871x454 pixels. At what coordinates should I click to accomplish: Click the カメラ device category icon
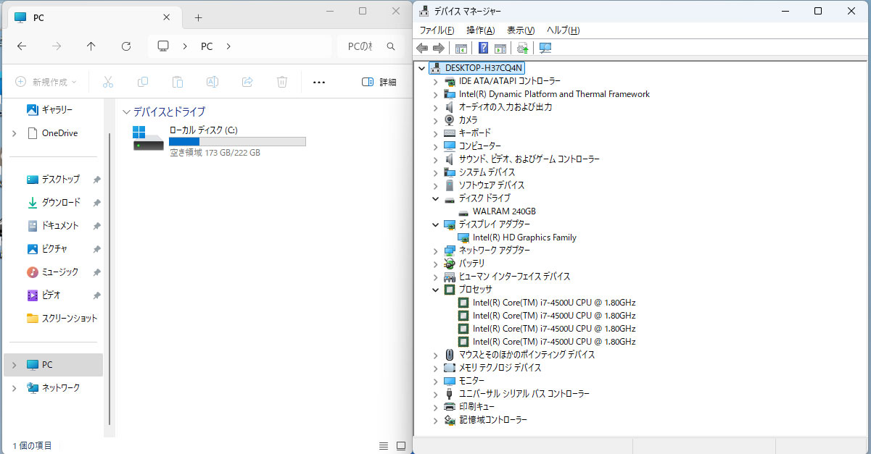[x=450, y=120]
